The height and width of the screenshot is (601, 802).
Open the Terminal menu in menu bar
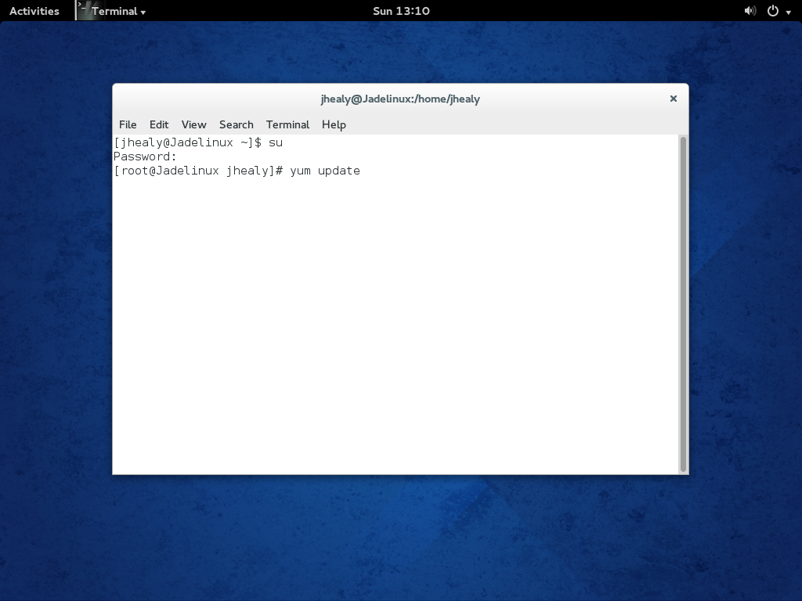(287, 124)
